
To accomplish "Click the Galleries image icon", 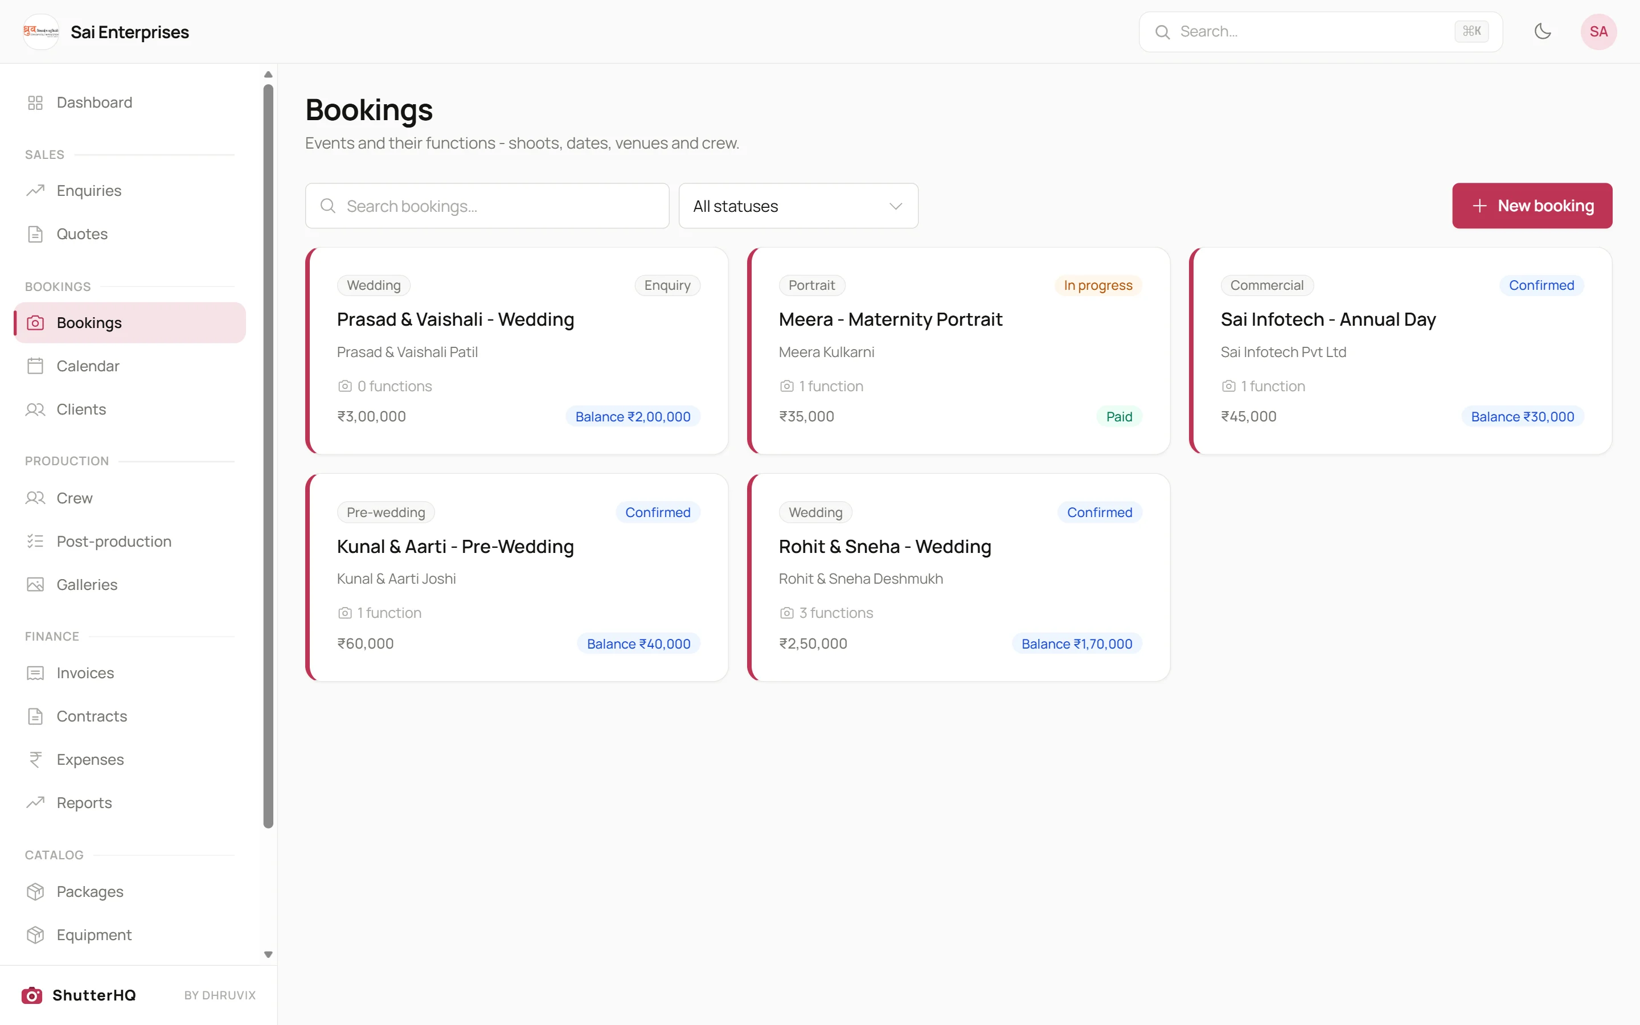I will (35, 584).
